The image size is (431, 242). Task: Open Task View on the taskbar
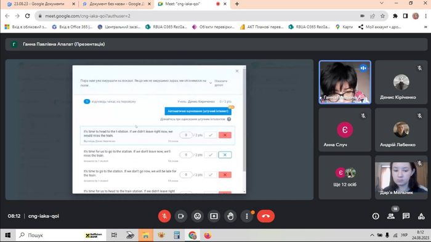(x=114, y=235)
